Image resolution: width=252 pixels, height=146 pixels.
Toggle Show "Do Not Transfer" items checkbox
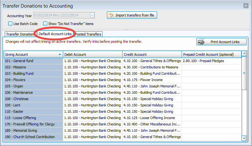pyautogui.click(x=45, y=23)
